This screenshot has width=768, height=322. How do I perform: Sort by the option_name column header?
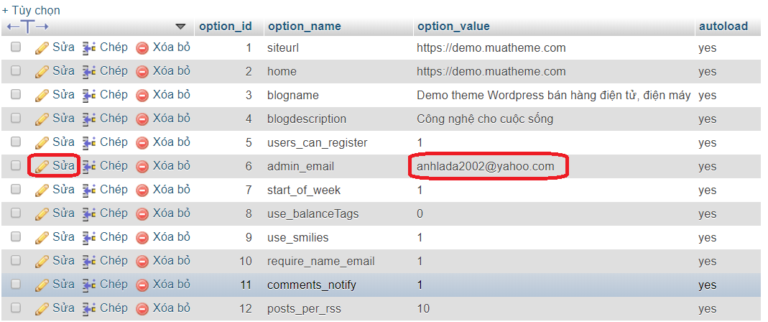[x=304, y=27]
